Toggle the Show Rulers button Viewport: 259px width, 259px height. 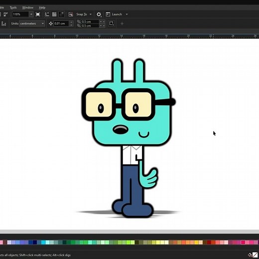click(47, 14)
